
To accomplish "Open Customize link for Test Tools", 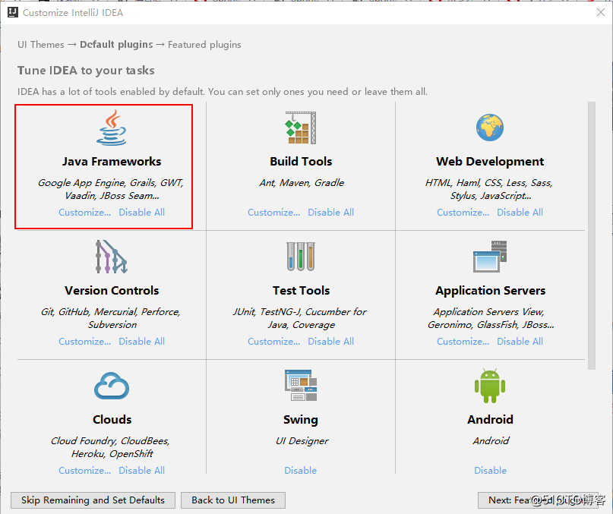I will (274, 341).
